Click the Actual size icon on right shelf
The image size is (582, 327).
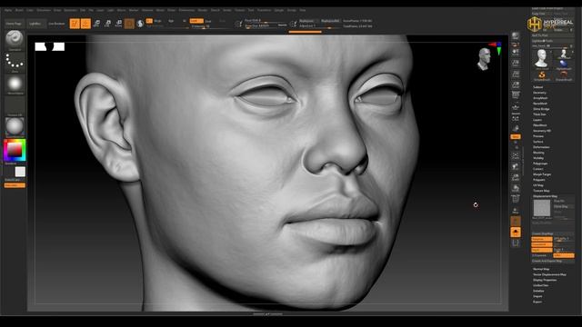[x=516, y=74]
